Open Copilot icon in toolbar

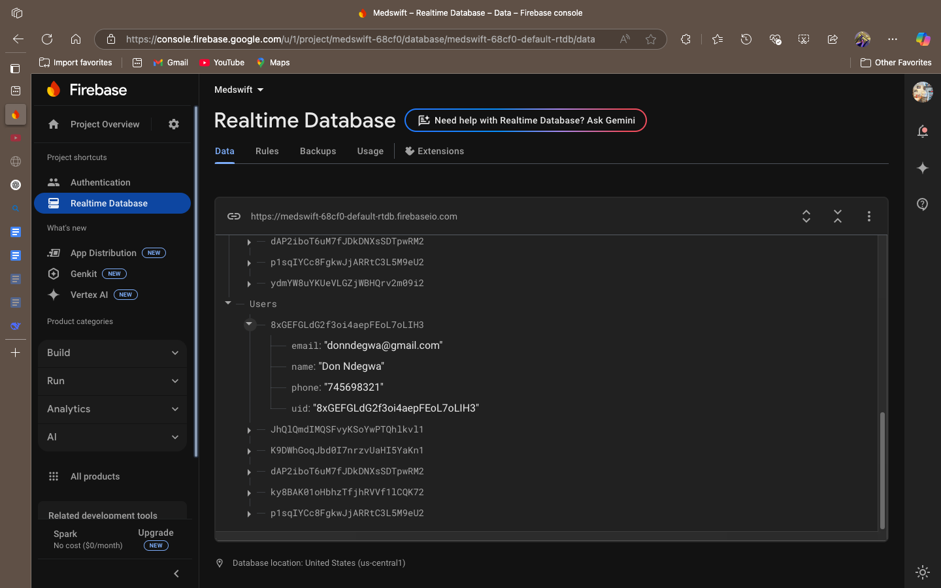[923, 39]
